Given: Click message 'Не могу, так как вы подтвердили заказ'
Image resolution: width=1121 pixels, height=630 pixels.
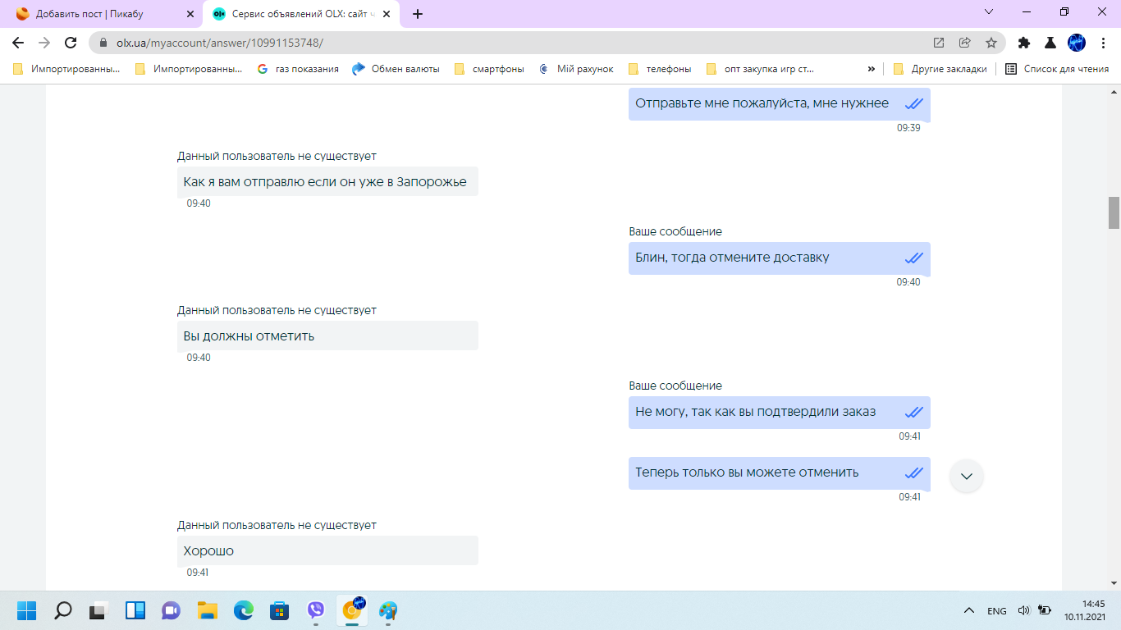Looking at the screenshot, I should click(780, 412).
